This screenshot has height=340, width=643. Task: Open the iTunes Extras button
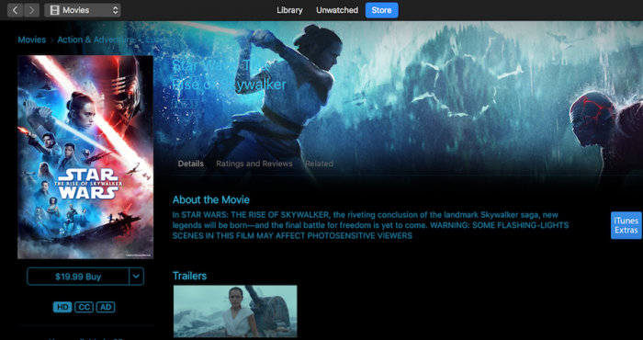click(626, 225)
